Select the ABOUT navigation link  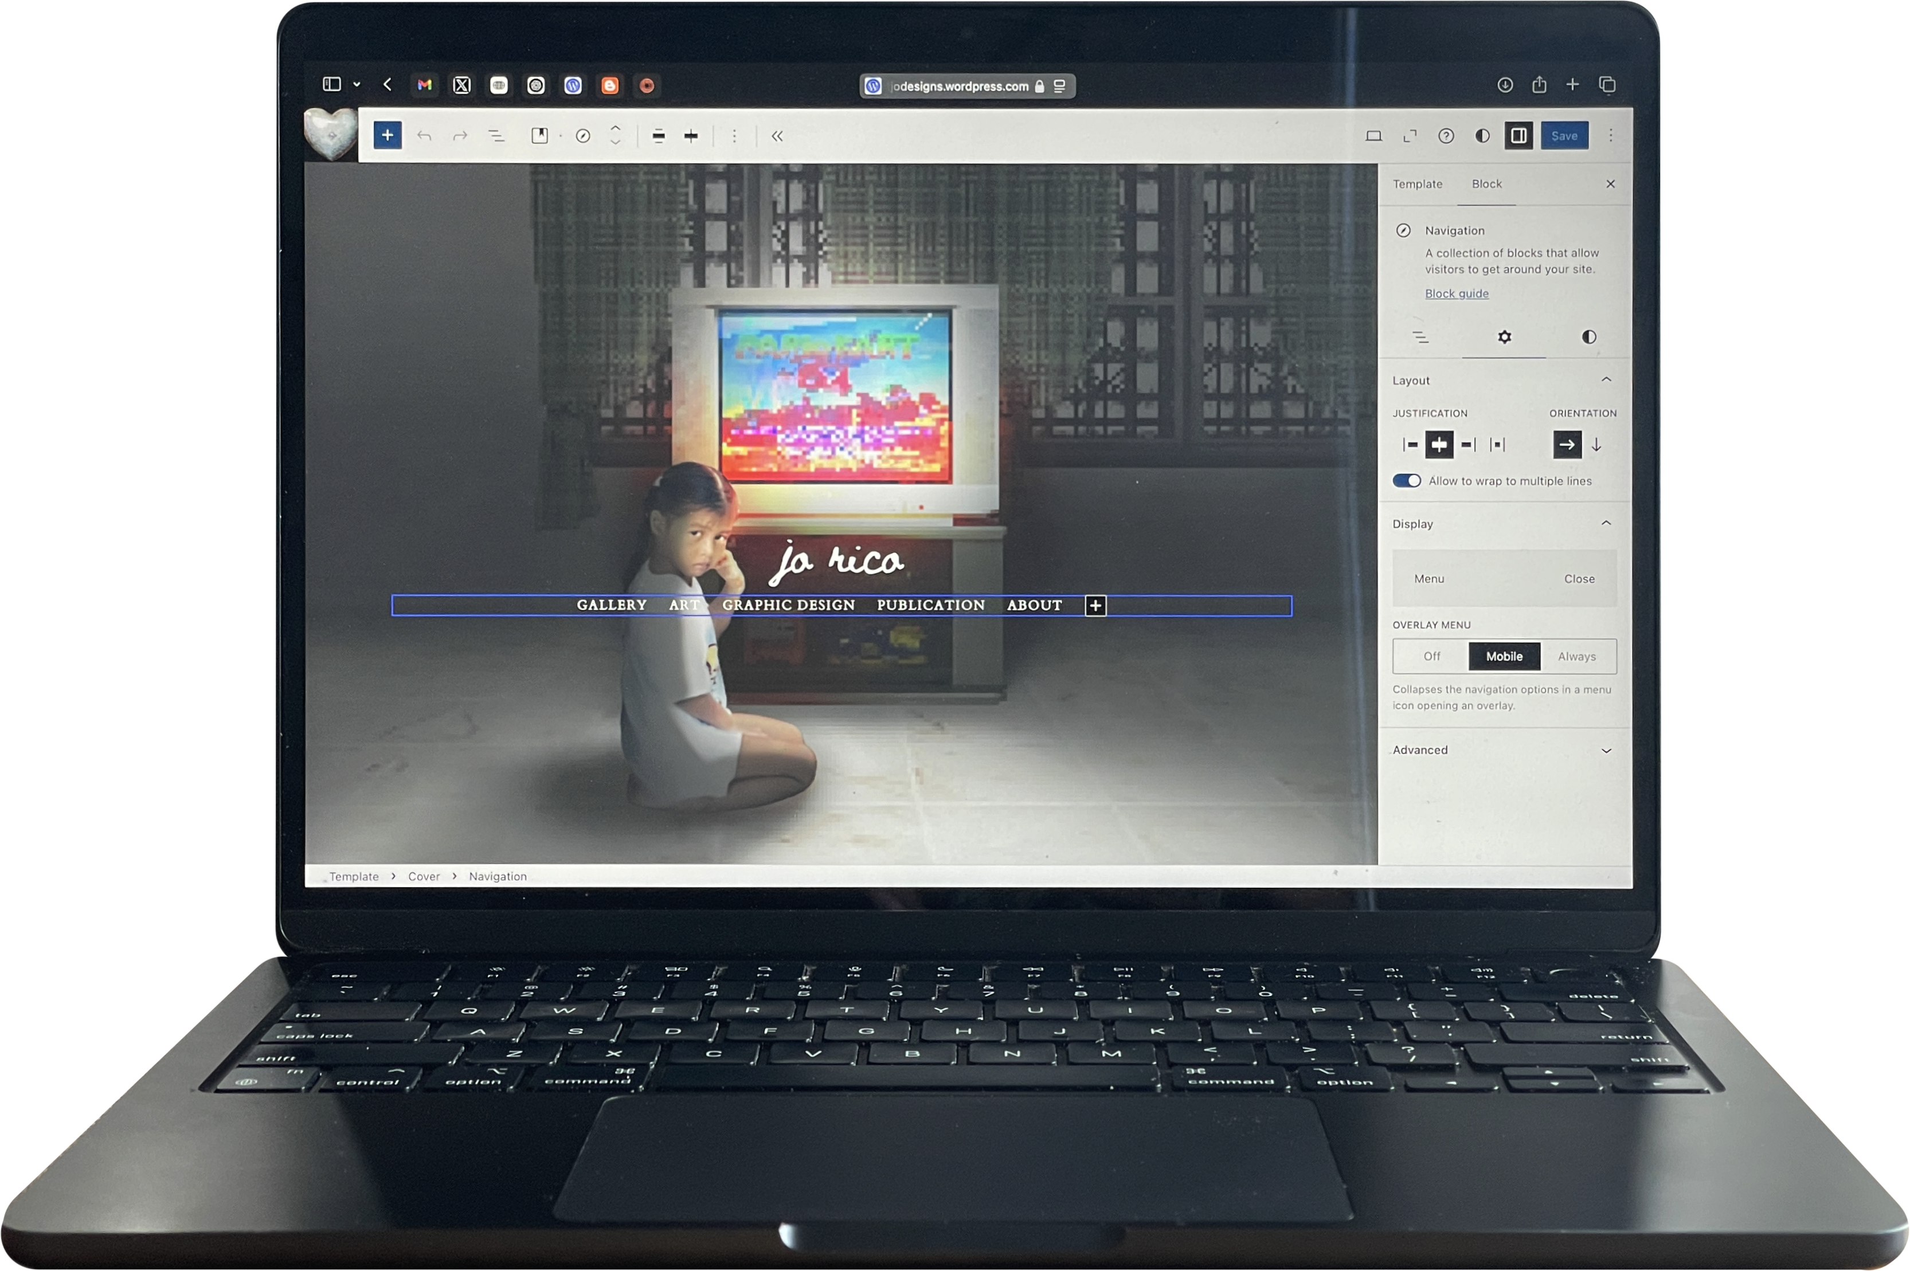(x=1035, y=606)
